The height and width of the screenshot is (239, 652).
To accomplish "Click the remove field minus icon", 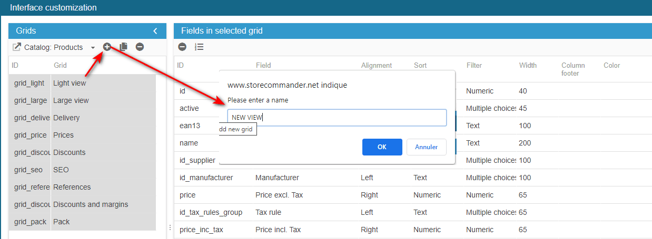I will pos(182,47).
